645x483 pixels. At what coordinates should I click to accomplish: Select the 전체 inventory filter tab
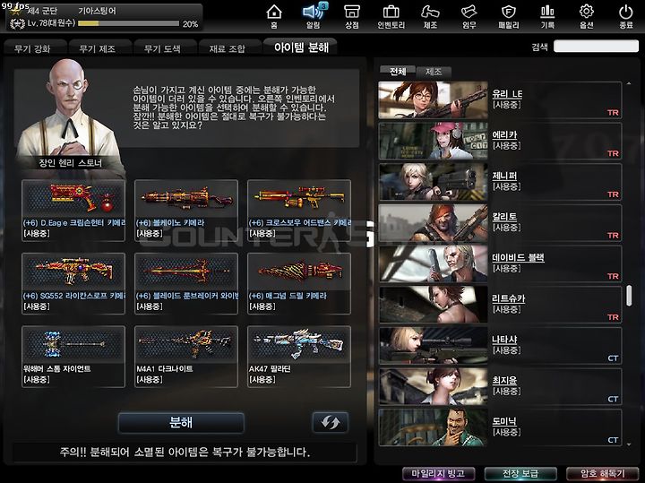pos(398,72)
